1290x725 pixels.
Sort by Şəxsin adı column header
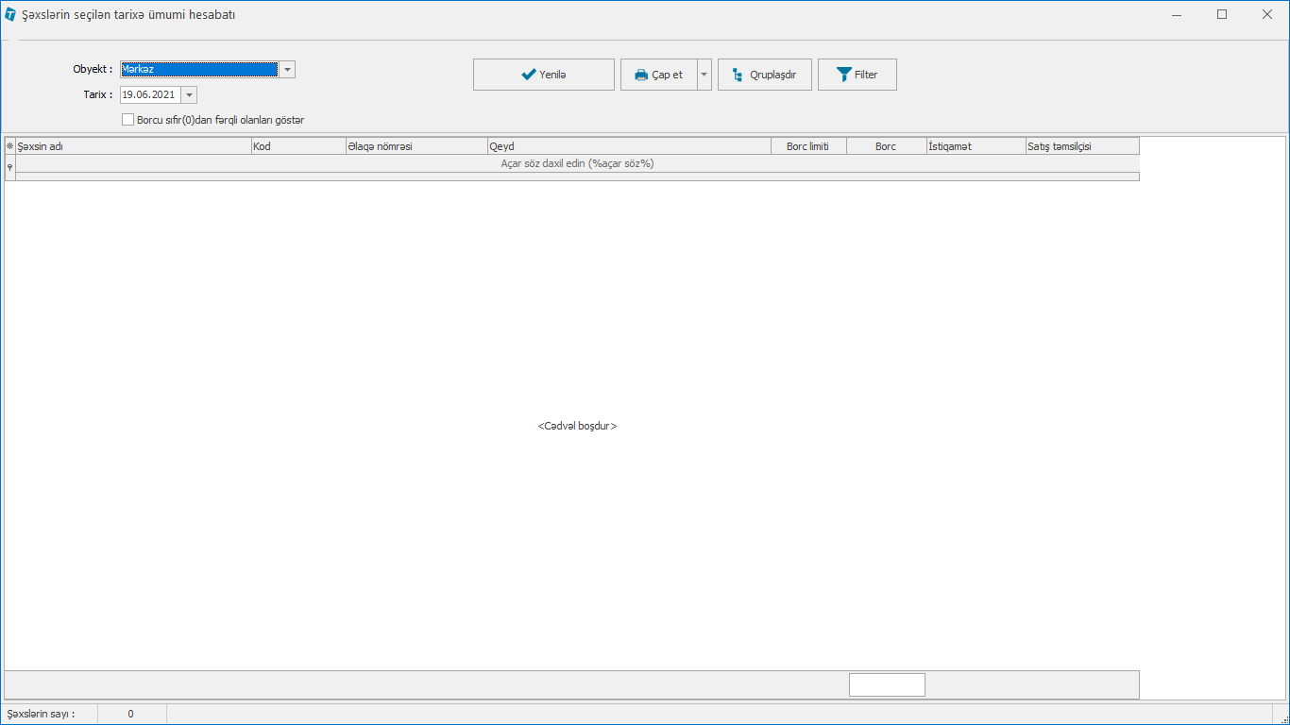click(133, 146)
